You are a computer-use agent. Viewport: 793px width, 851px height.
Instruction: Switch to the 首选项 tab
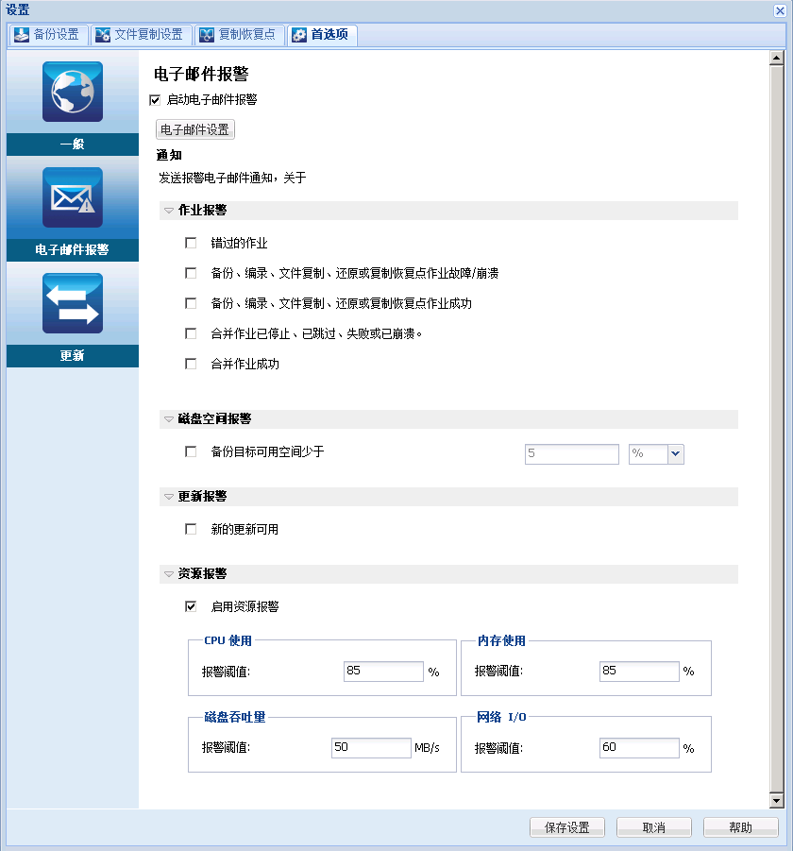pos(322,35)
